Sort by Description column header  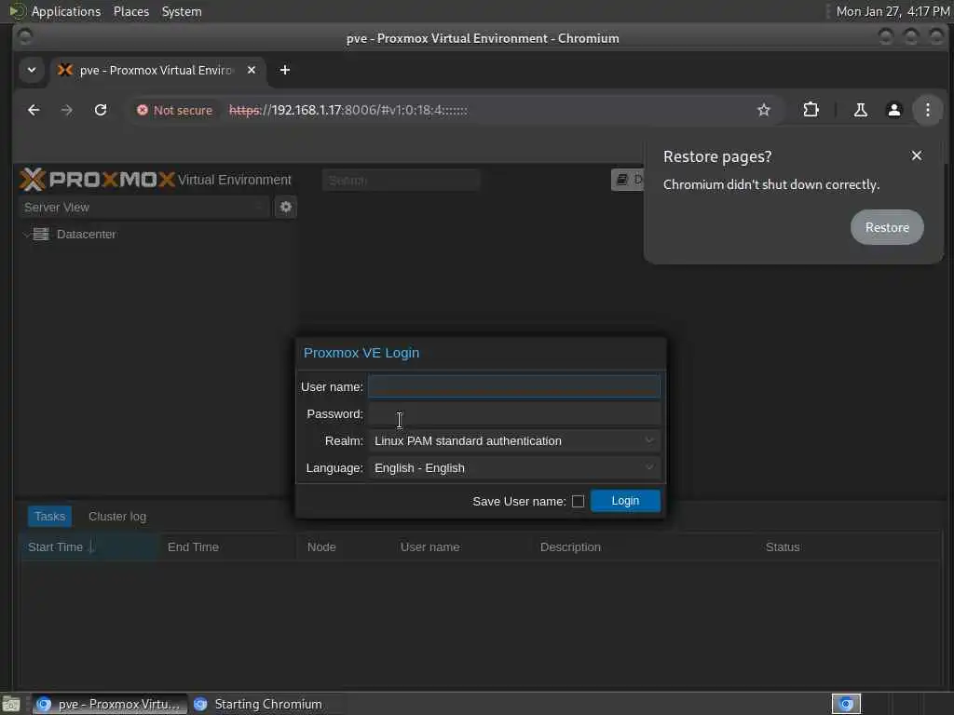click(x=645, y=547)
